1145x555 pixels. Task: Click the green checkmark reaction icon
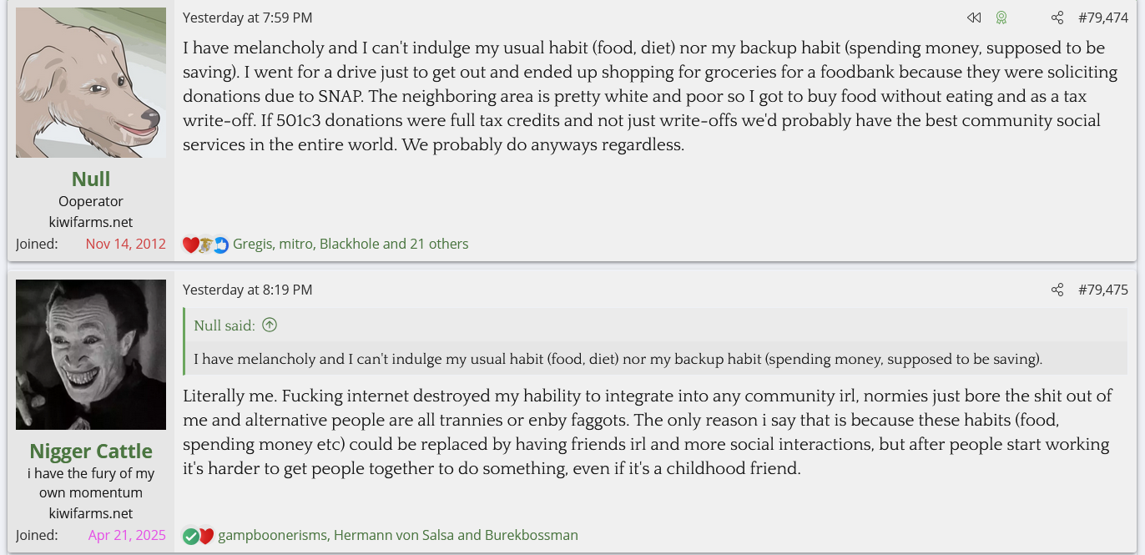coord(191,536)
